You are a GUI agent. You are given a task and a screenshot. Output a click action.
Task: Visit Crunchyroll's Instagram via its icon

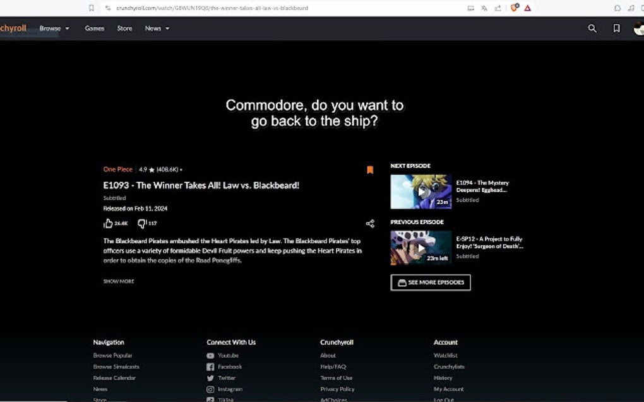210,389
